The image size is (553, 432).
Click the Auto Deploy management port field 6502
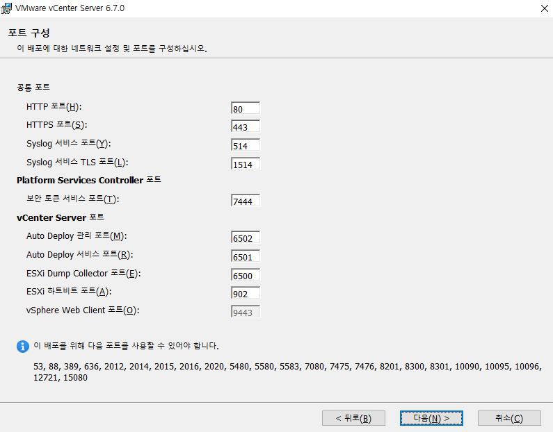click(246, 238)
